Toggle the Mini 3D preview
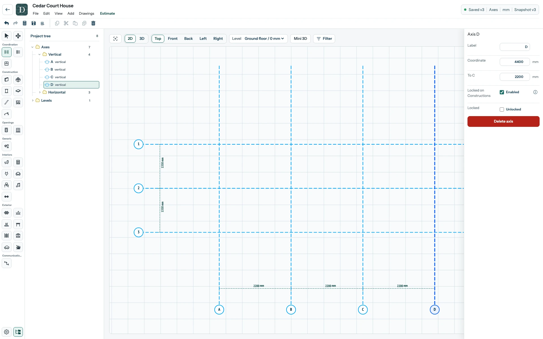The height and width of the screenshot is (339, 543). click(x=300, y=39)
